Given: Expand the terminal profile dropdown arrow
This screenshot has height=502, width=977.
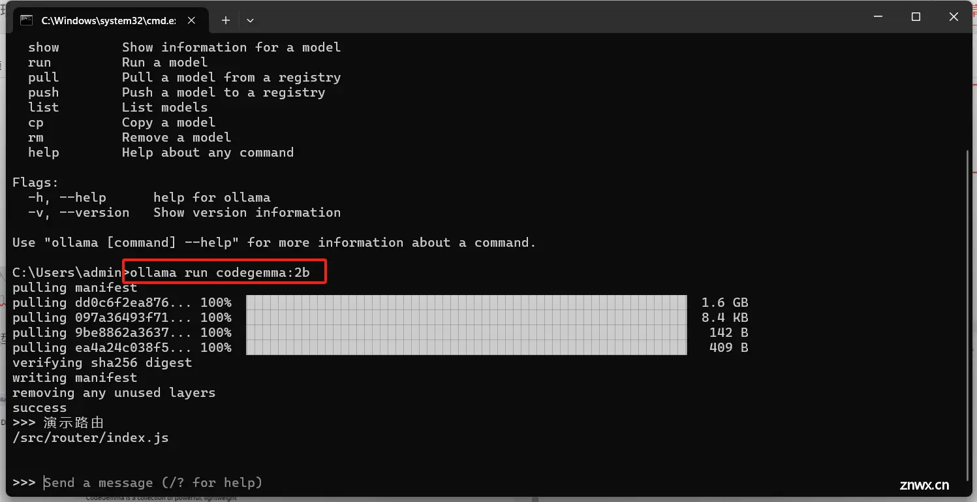Looking at the screenshot, I should [x=250, y=20].
